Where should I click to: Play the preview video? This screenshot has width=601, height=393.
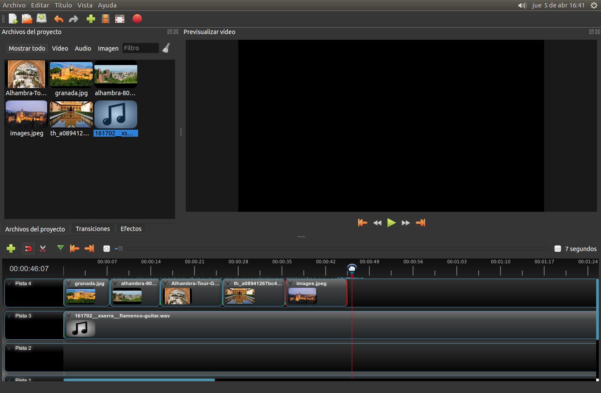point(392,223)
